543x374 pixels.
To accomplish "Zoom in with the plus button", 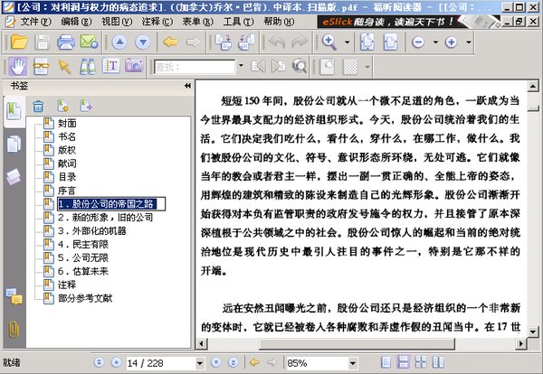I will [451, 42].
